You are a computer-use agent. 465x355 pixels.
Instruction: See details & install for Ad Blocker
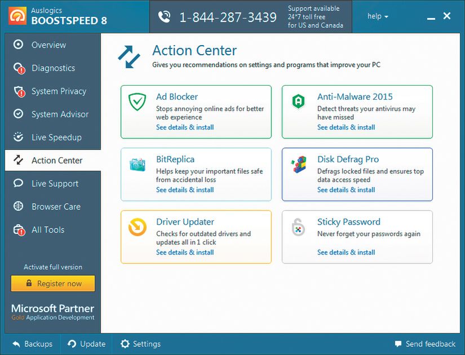(185, 127)
